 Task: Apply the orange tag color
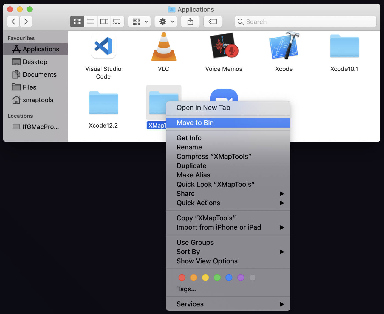[x=194, y=278]
